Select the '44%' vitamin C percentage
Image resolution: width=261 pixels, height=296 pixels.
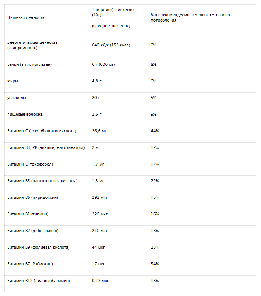154,131
